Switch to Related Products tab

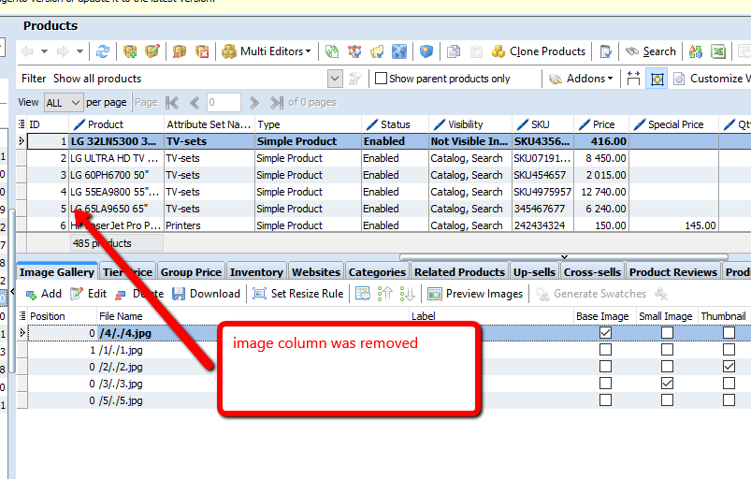coord(459,272)
